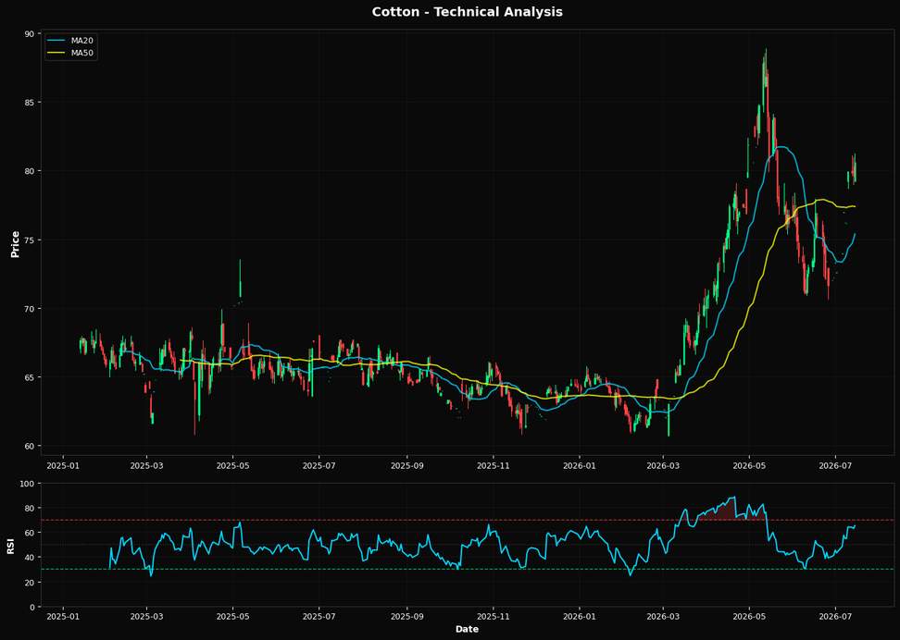Click the highest candlestick peak near 89

coord(765,68)
